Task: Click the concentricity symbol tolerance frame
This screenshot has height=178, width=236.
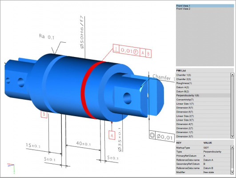Action: click(x=162, y=136)
